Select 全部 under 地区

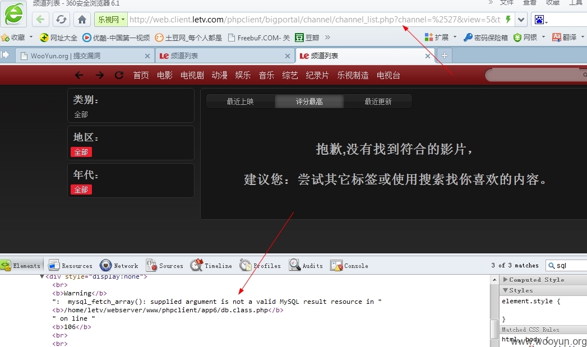point(81,152)
